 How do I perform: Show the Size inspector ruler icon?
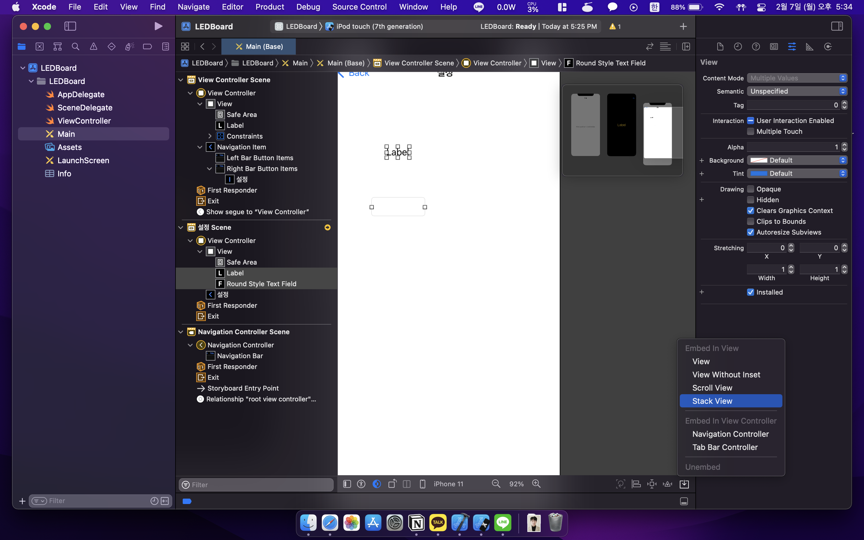click(x=810, y=46)
